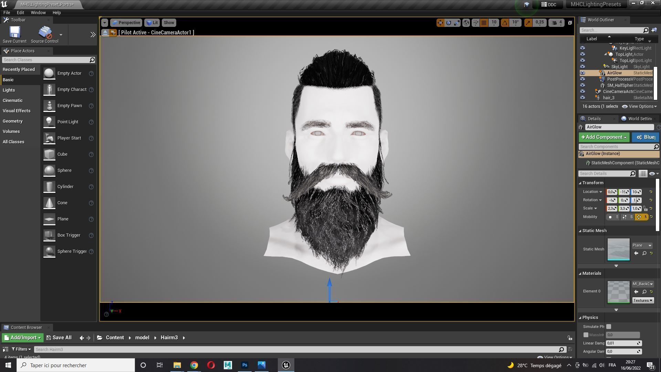Open the Help menu
Image resolution: width=661 pixels, height=372 pixels.
point(56,12)
